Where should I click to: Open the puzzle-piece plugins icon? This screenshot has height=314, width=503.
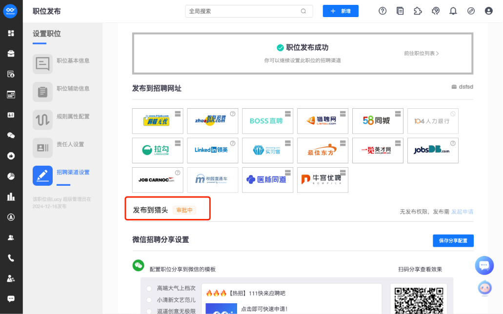coord(418,11)
